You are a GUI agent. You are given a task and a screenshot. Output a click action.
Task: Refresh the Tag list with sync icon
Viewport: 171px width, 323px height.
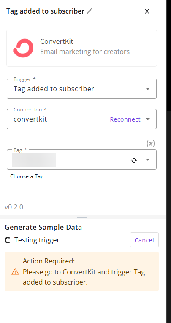[134, 160]
